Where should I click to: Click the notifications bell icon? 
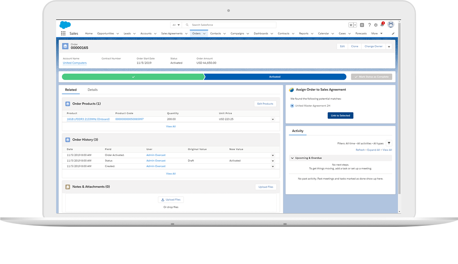382,25
